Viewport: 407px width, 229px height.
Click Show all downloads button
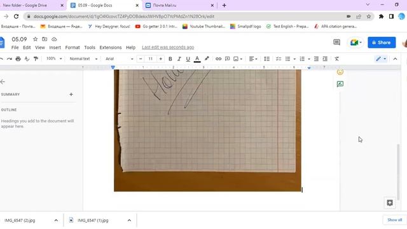coord(394,220)
